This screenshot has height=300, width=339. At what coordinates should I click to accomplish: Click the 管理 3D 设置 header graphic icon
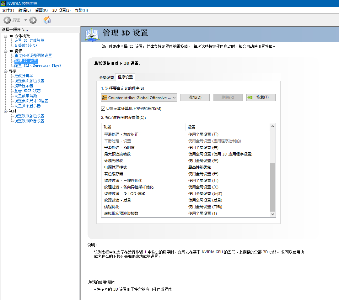[x=92, y=34]
